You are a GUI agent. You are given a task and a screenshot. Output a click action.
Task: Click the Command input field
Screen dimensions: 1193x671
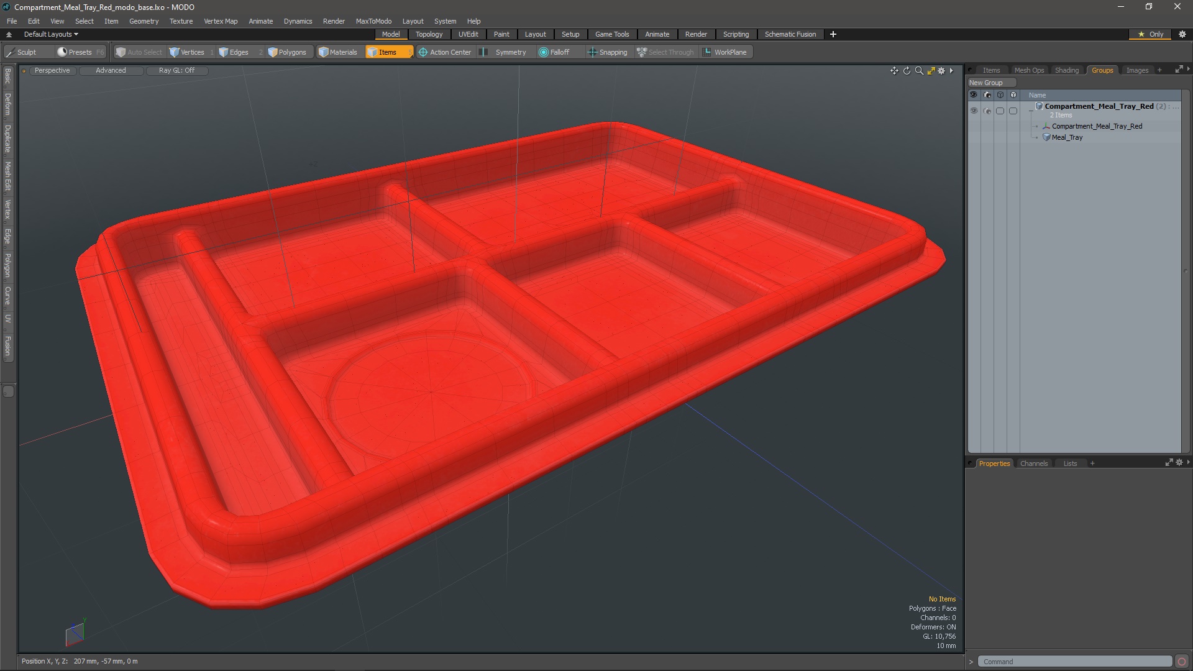click(x=1075, y=662)
